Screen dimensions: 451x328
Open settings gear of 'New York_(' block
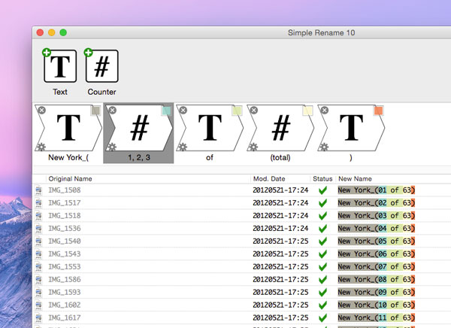(41, 147)
